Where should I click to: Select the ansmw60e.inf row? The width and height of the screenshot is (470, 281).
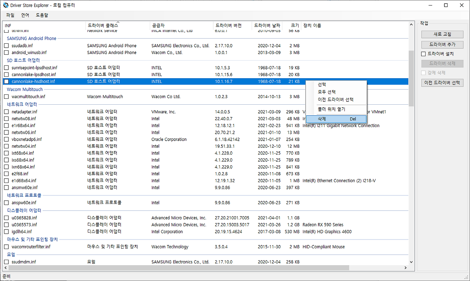pos(206,188)
